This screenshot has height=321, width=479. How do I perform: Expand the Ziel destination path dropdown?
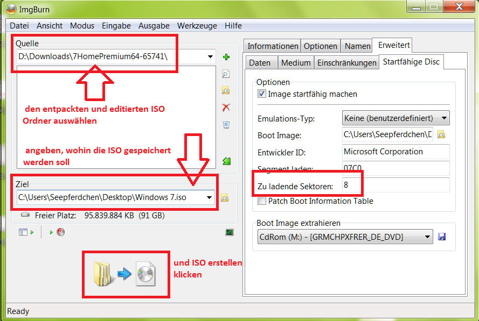point(209,197)
